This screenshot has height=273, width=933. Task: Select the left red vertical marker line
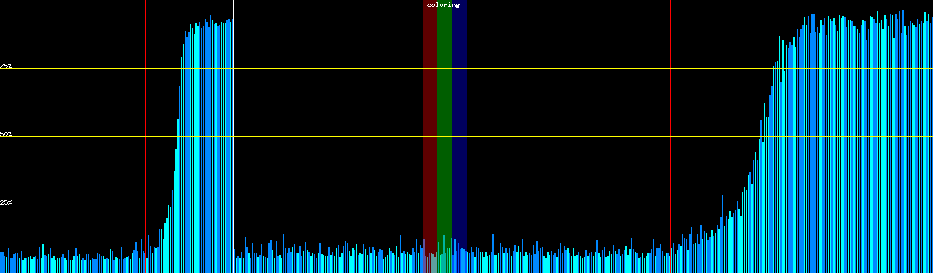tap(146, 136)
